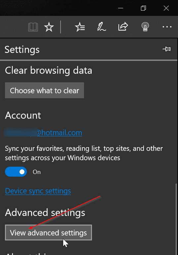Screen dimensions: 178x255
Task: Open the Hub favorites list icon
Action: click(80, 27)
